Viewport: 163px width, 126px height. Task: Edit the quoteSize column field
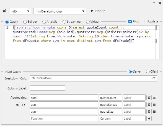click(x=110, y=111)
